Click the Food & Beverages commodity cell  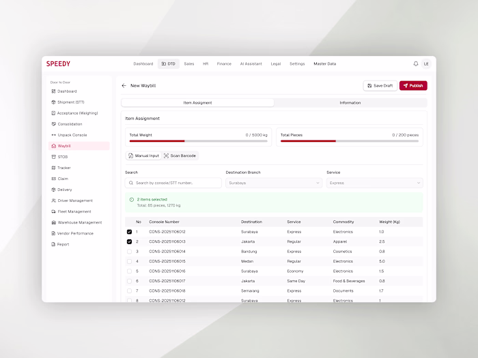[349, 281]
